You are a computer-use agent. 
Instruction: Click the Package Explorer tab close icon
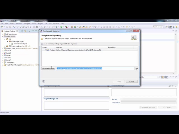pyautogui.click(x=17, y=31)
